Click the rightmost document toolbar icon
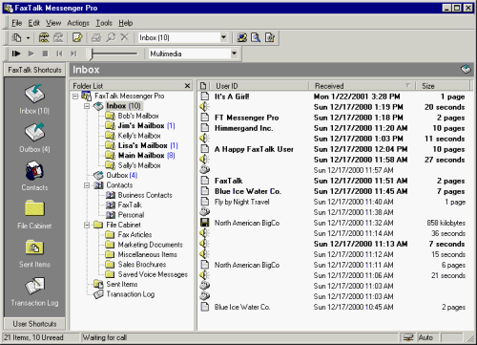This screenshot has width=477, height=345. pos(270,37)
